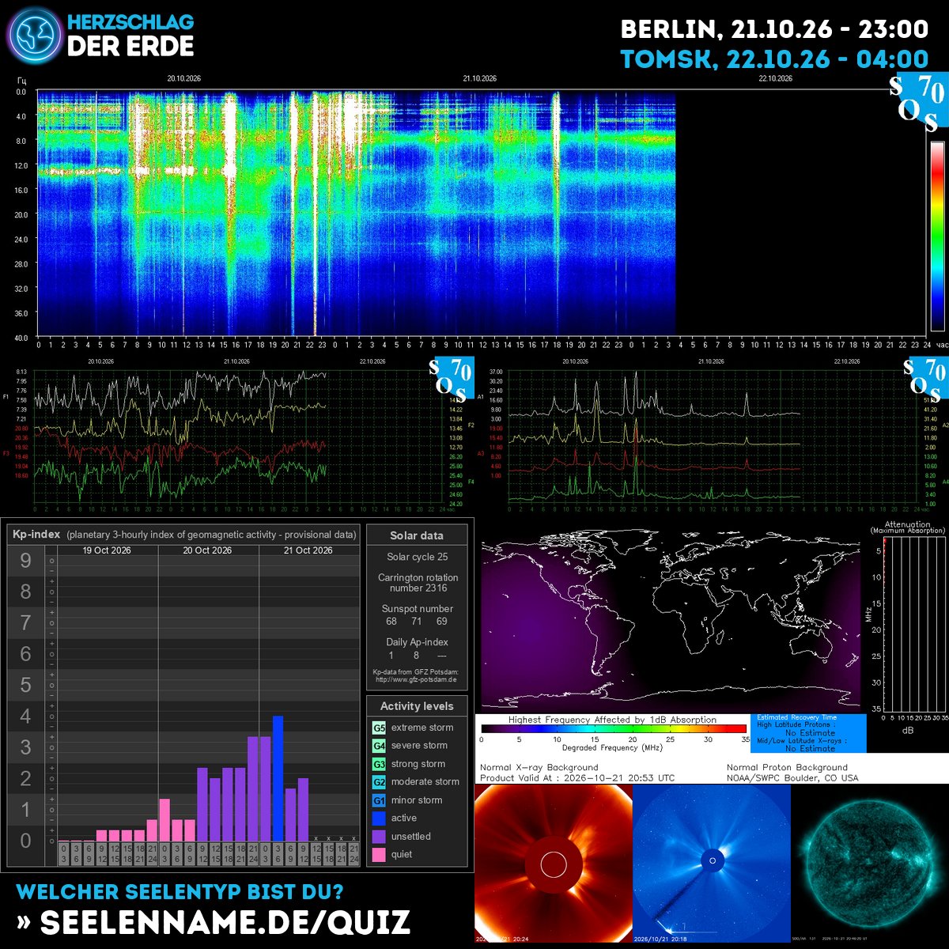The height and width of the screenshot is (949, 949).
Task: Select the G5 extreme storm legend icon
Action: (379, 728)
